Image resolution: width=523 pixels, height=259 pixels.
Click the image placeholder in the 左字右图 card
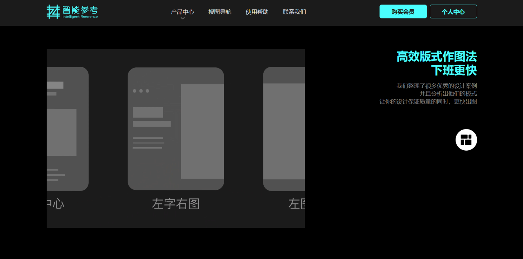click(x=202, y=131)
